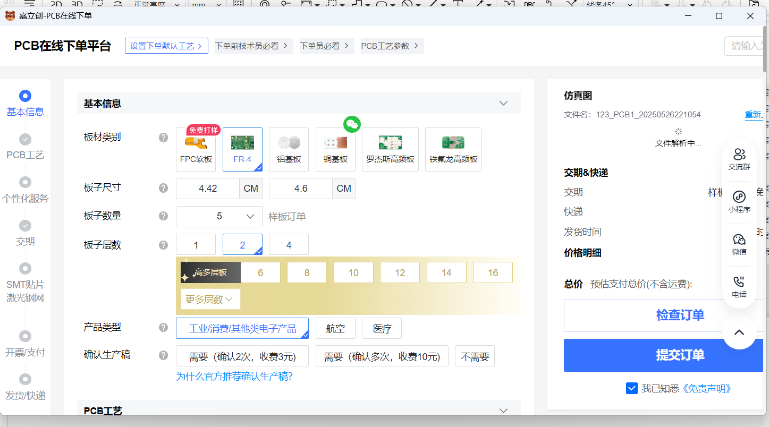Open the 交流群 floating icon
The height and width of the screenshot is (427, 769).
739,159
